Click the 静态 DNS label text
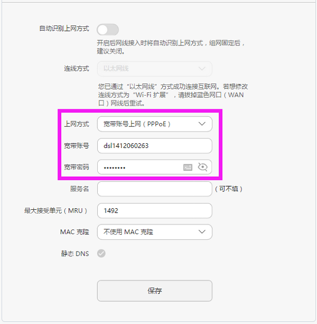317x324 pixels. point(74,254)
